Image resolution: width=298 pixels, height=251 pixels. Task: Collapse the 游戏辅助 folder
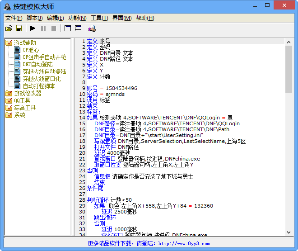[25, 43]
